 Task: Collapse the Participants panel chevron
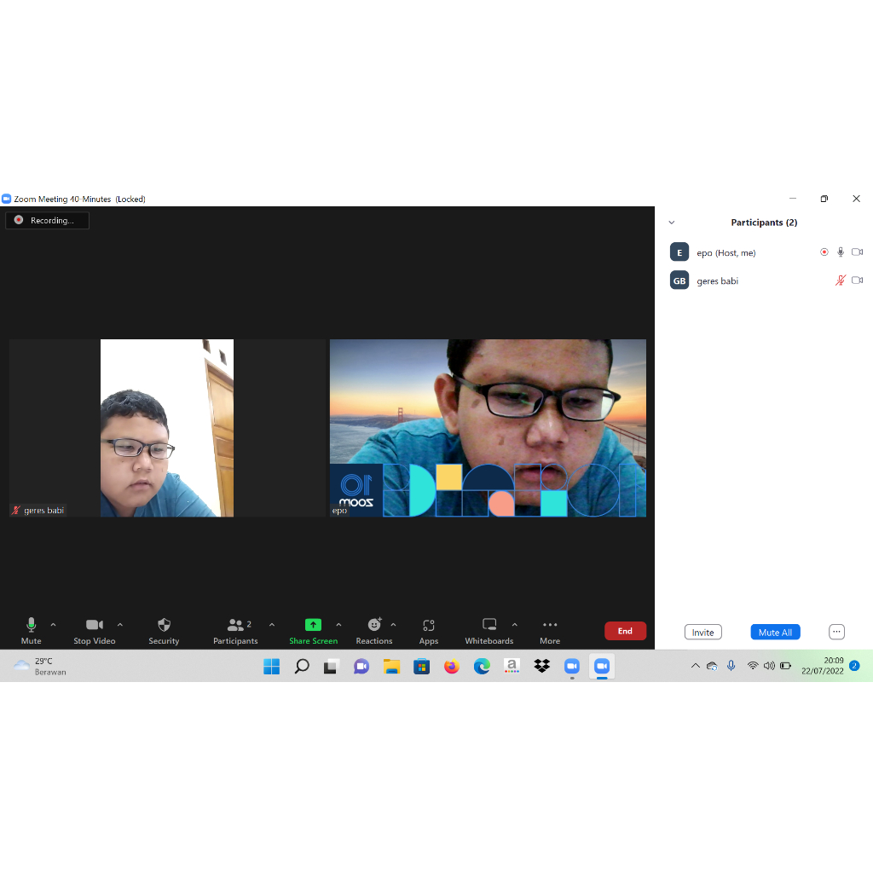[x=672, y=223]
